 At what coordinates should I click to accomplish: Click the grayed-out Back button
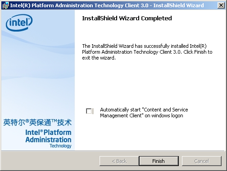119,161
